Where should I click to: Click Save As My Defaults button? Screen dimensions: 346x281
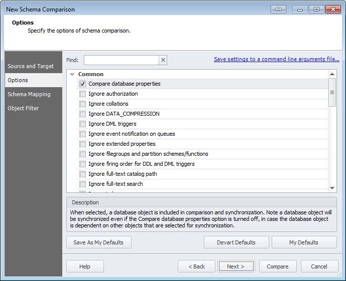click(x=98, y=242)
